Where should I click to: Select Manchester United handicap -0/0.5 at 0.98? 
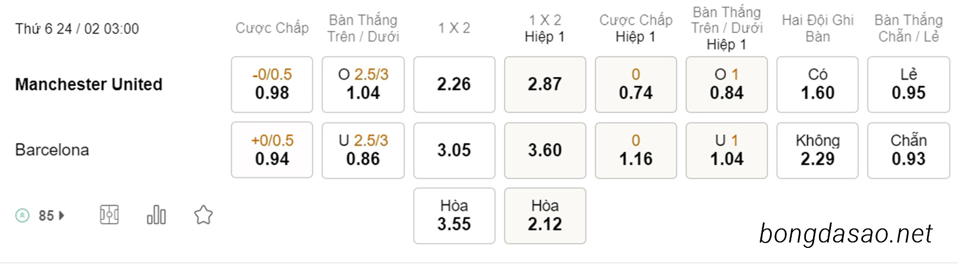(272, 84)
